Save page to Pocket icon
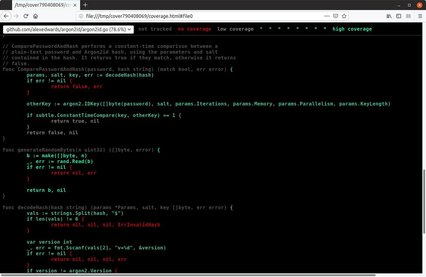 coord(335,16)
